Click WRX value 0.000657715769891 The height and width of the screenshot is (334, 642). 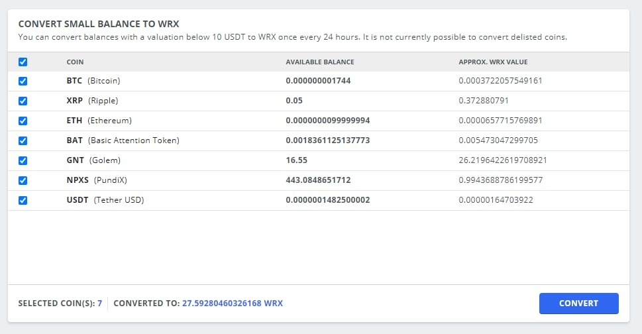click(x=500, y=121)
